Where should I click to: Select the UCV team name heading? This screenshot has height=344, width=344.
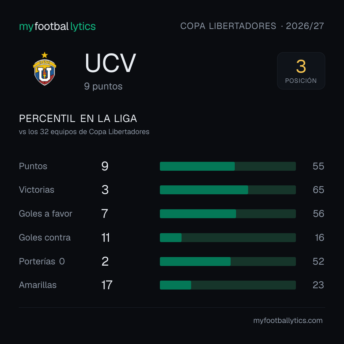tap(110, 63)
